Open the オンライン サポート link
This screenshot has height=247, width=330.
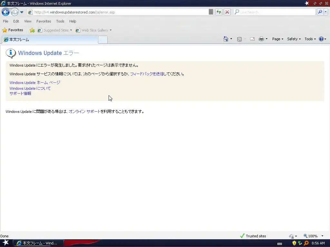tap(84, 112)
